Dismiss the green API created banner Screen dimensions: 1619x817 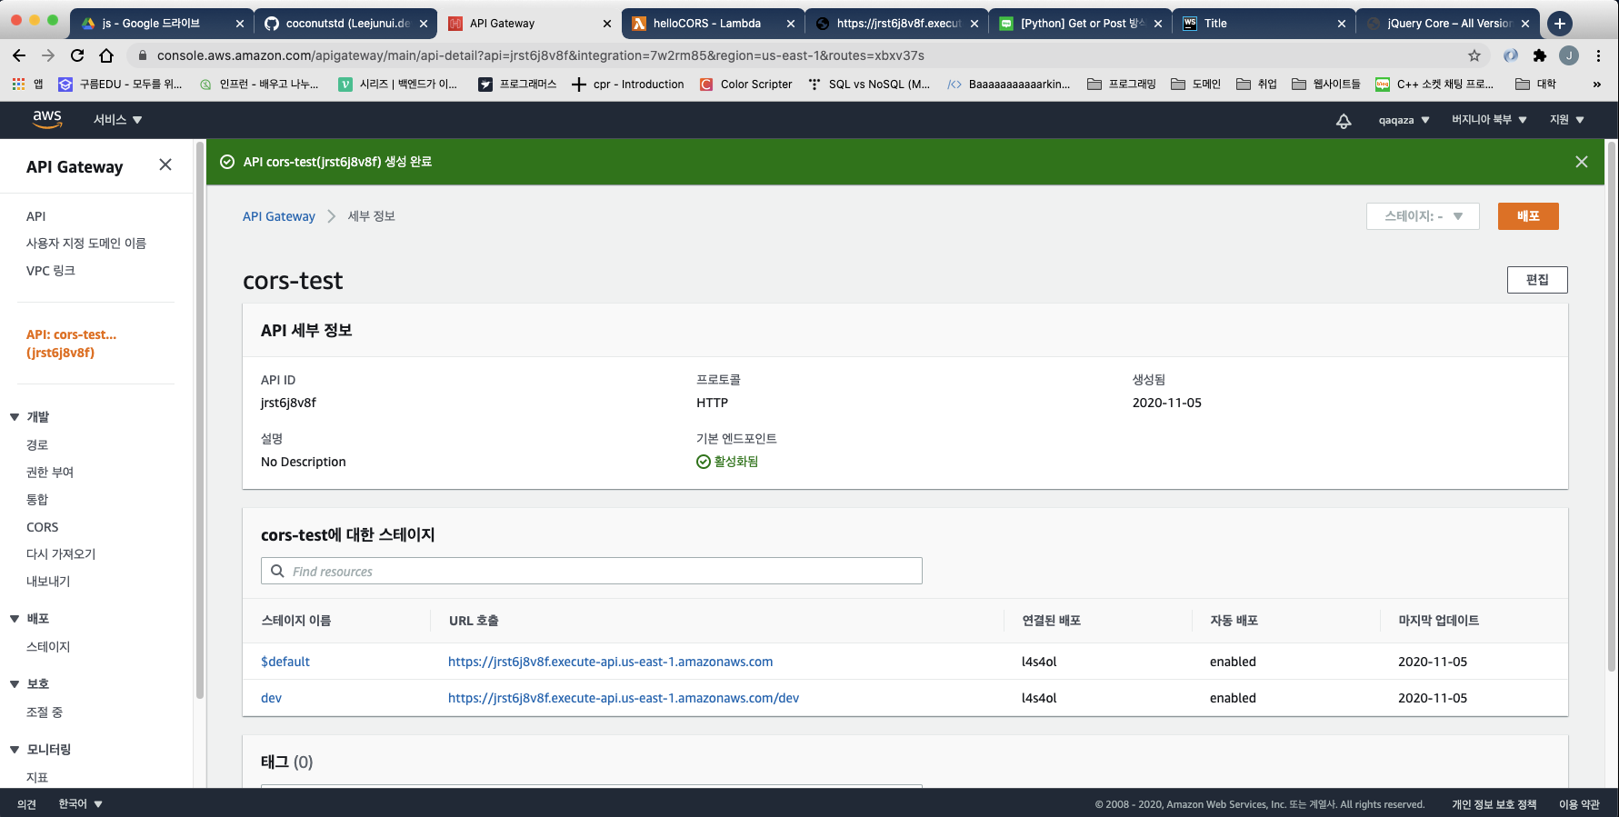click(x=1582, y=162)
